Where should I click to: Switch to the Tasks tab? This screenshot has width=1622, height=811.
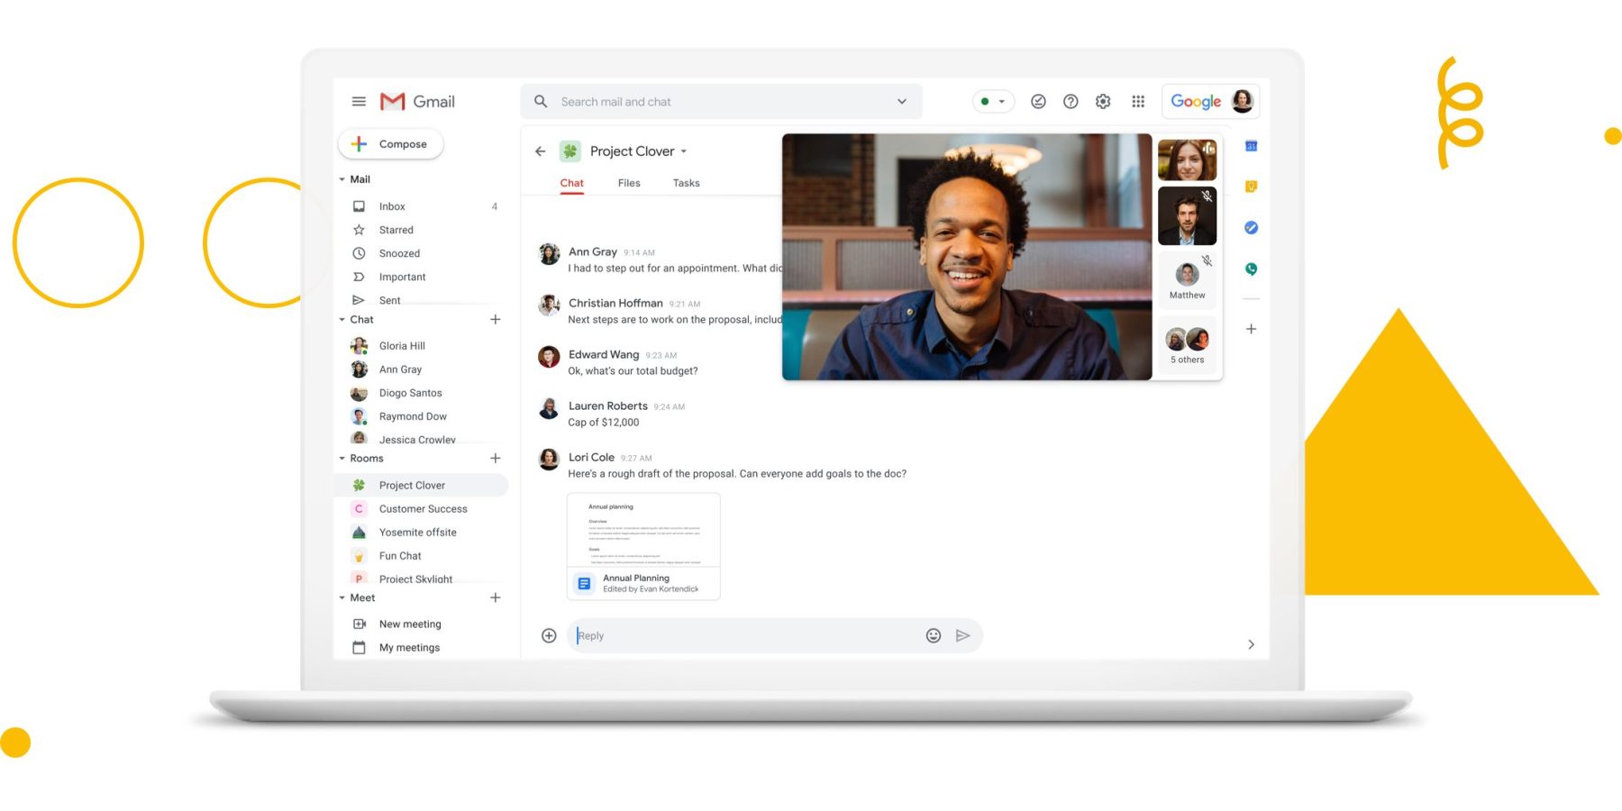click(x=686, y=183)
